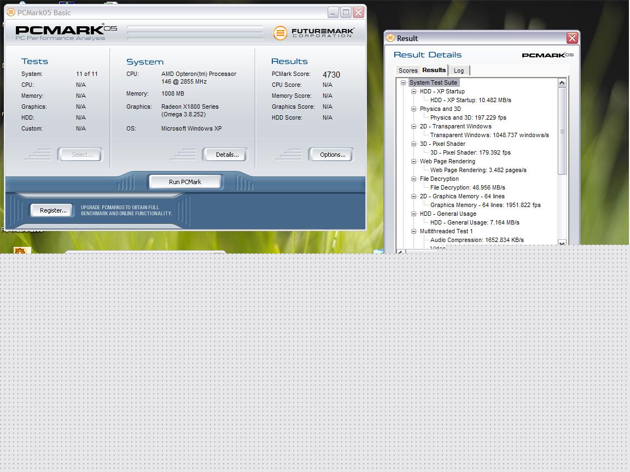Image resolution: width=630 pixels, height=472 pixels.
Task: Collapse the File Decryption node
Action: coord(413,179)
